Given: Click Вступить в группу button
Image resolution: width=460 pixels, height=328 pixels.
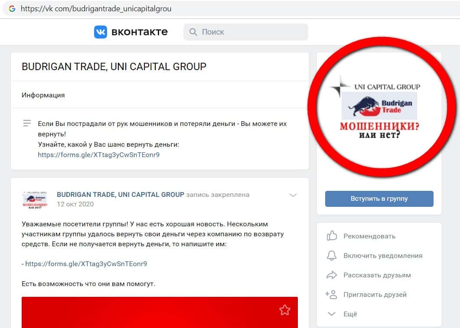Looking at the screenshot, I should [379, 199].
